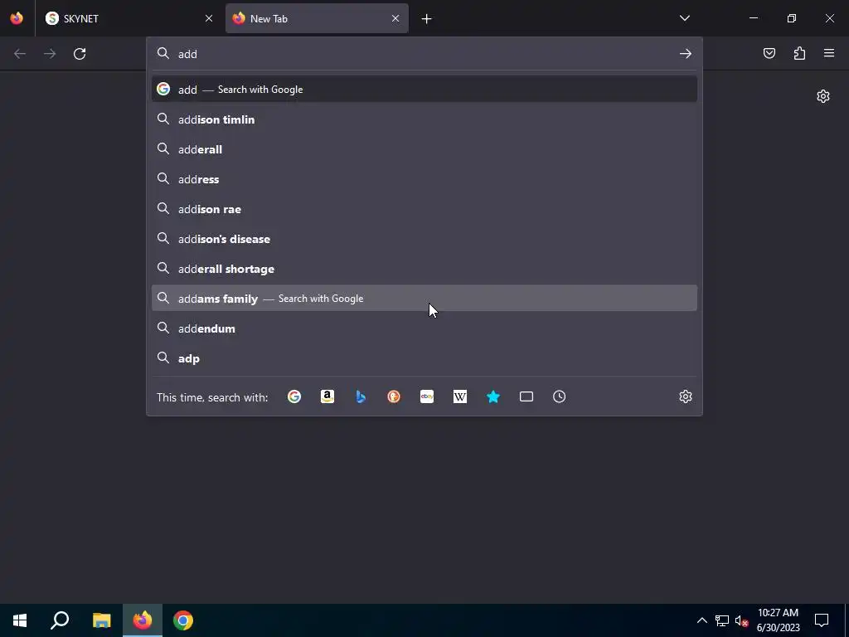Open the Extensions puzzle icon
The width and height of the screenshot is (849, 637).
pos(799,53)
